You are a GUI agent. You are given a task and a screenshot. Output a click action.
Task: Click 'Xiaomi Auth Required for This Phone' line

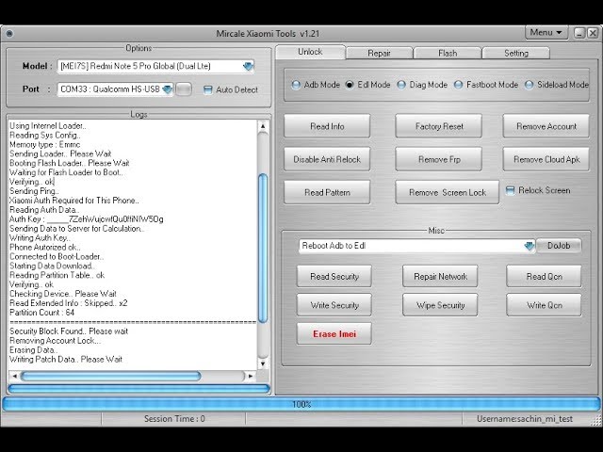coord(74,201)
